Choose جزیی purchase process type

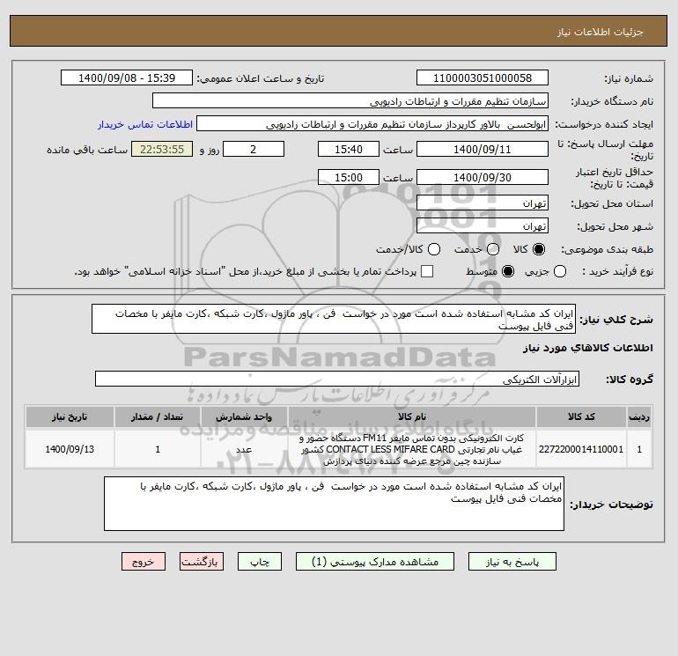click(x=560, y=271)
